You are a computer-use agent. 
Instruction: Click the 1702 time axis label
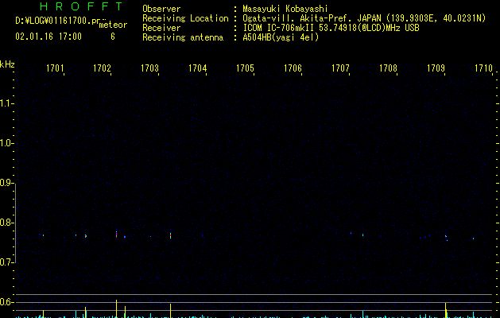coord(102,68)
